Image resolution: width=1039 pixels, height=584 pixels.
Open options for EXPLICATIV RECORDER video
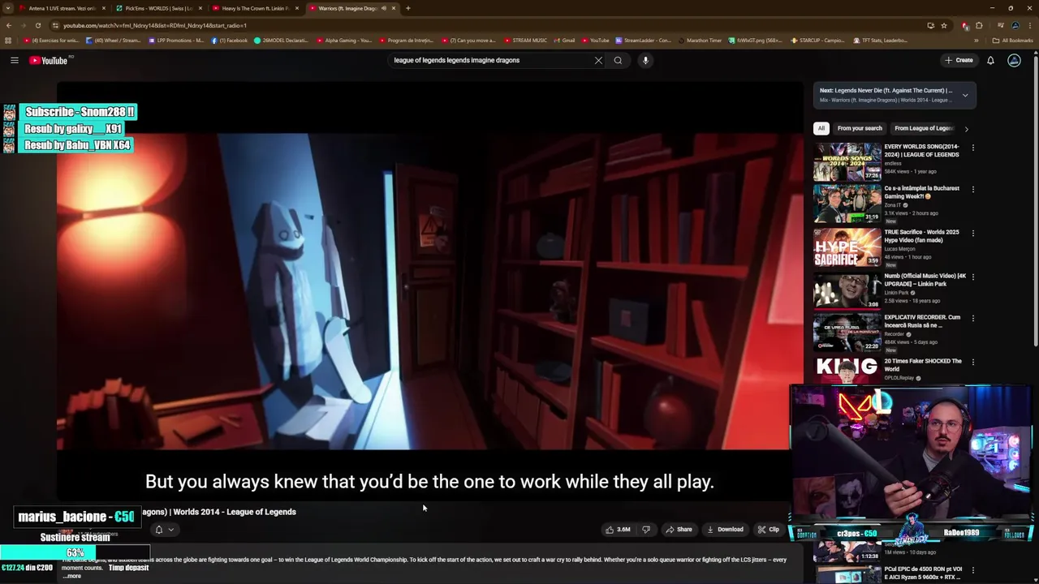point(972,318)
